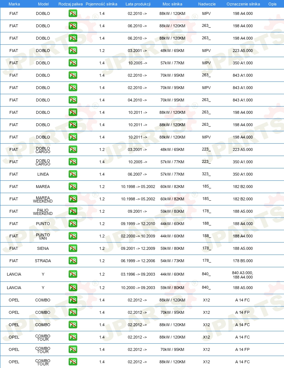Click fuel icon in LANCIA Y 44kW row

point(73,274)
